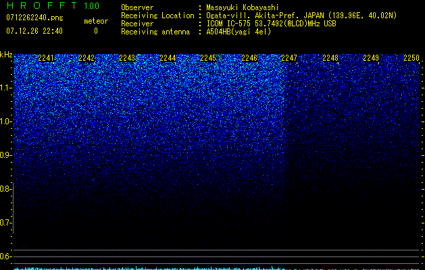Click the 0.7 frequency axis label
Screen dimensions: 425x270
[x=5, y=223]
